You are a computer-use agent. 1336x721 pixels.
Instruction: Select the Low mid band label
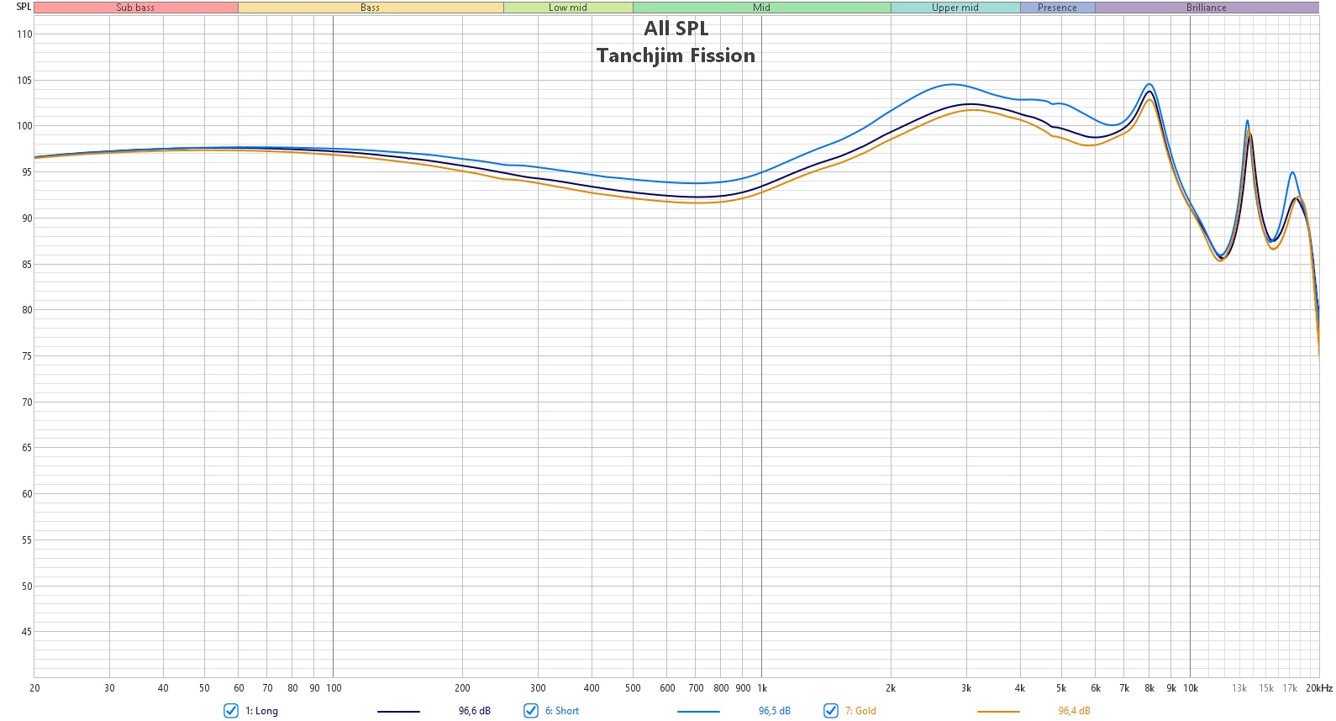coord(568,8)
